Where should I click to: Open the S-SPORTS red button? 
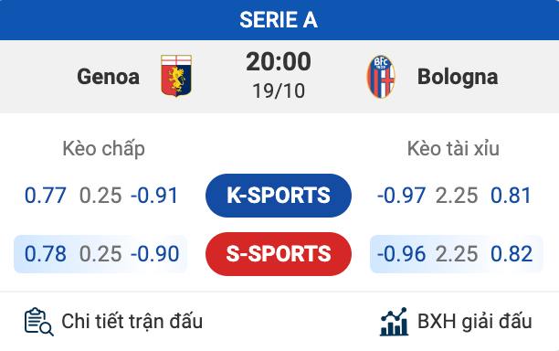click(x=279, y=254)
